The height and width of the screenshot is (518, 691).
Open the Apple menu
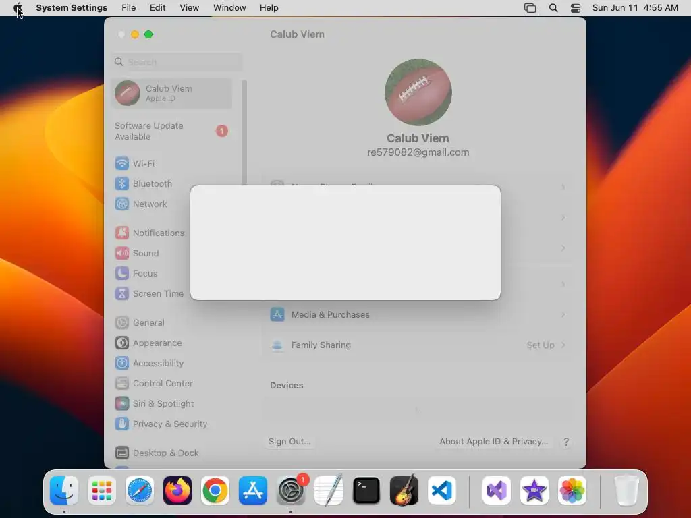point(18,8)
